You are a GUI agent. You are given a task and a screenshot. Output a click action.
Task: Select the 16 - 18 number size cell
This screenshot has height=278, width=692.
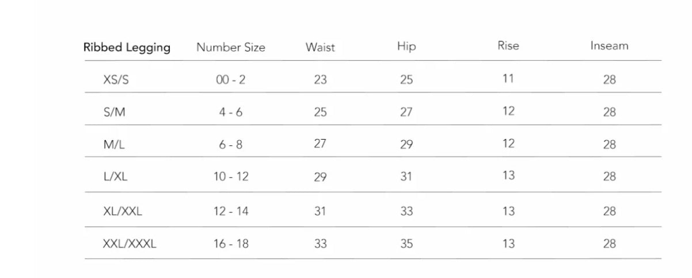tap(231, 244)
